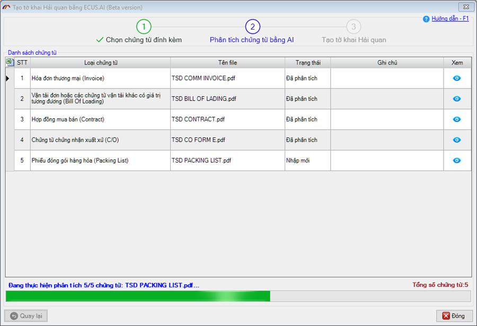477x326 pixels.
Task: Click eye icon for TSD BILL OF LADING.pdf
Action: pos(457,99)
